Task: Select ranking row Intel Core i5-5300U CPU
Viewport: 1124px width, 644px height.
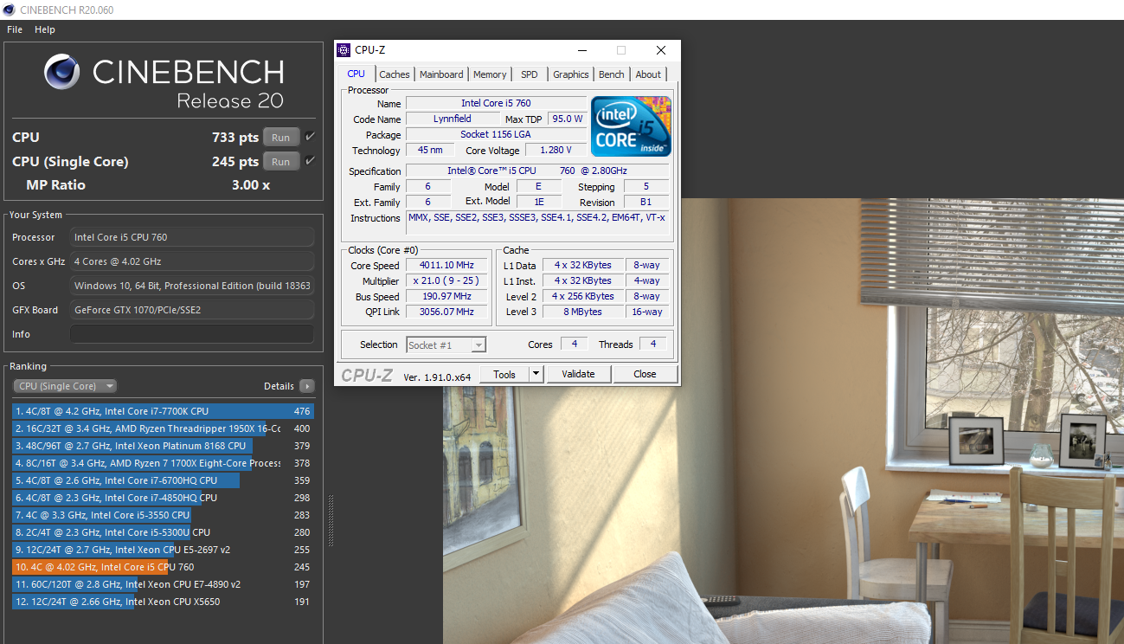Action: [x=163, y=532]
